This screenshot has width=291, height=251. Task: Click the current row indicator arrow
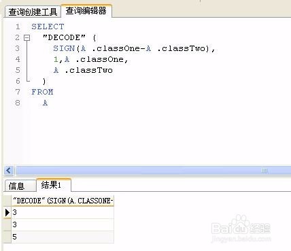[7, 212]
